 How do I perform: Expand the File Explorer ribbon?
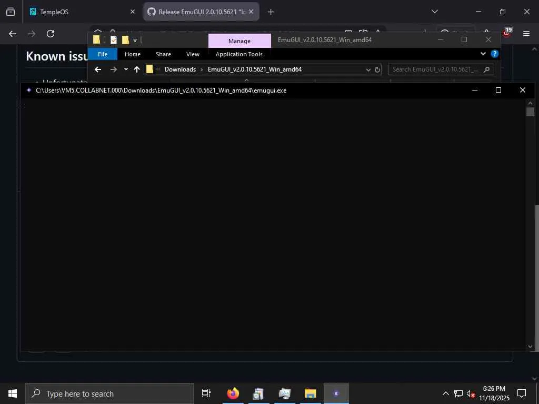pos(483,54)
